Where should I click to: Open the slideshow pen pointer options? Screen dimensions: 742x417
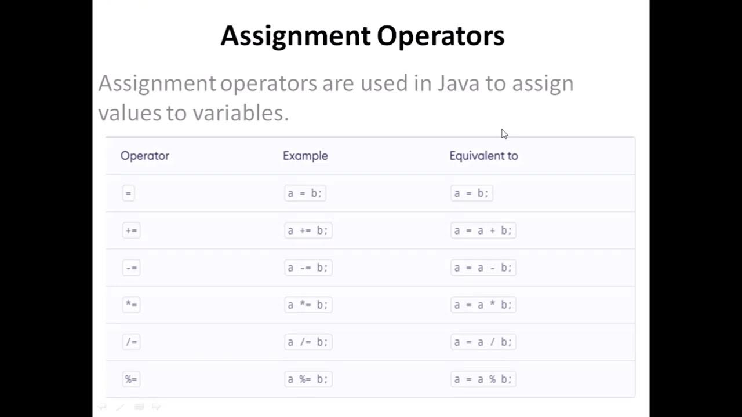point(120,407)
